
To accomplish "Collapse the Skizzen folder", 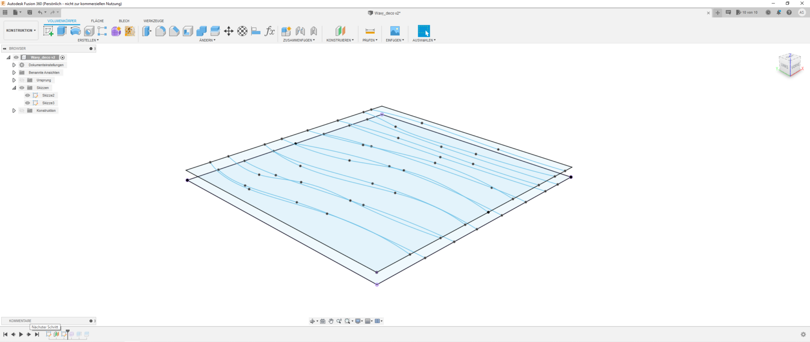I will [x=14, y=88].
